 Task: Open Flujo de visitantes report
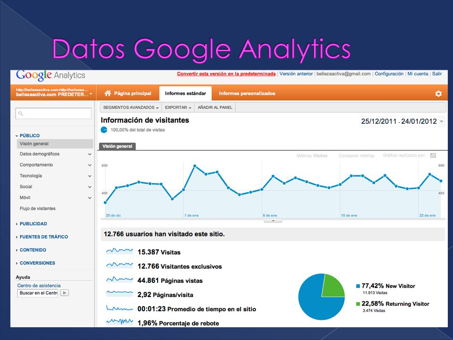click(x=38, y=208)
